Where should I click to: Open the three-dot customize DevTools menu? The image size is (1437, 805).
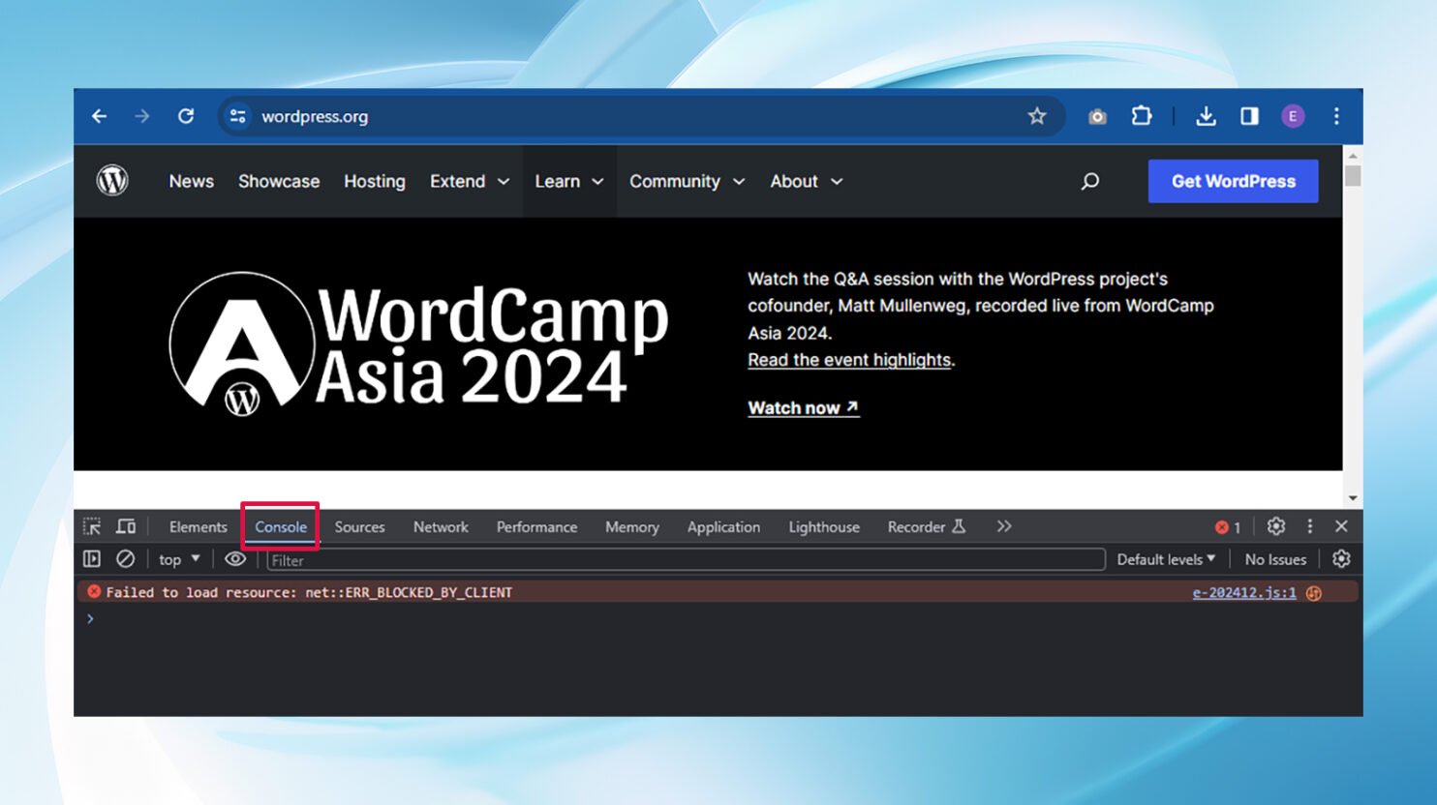click(x=1310, y=526)
